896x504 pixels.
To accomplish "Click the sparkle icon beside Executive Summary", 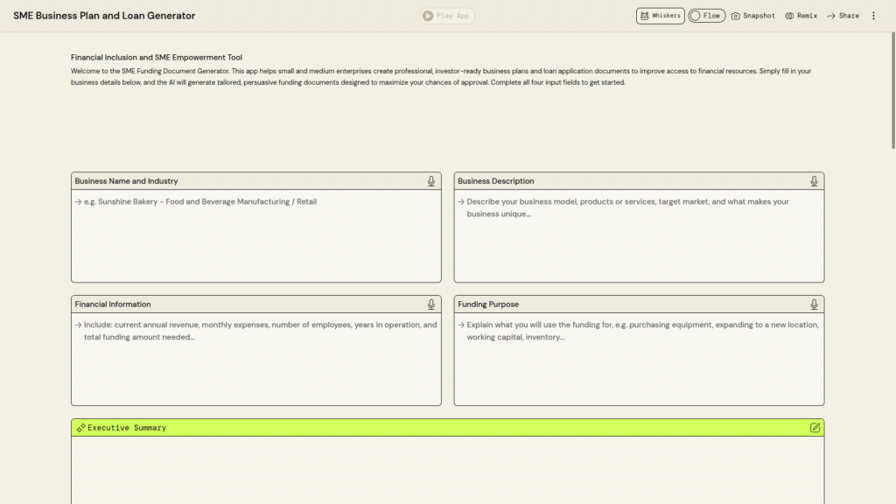I will point(80,428).
